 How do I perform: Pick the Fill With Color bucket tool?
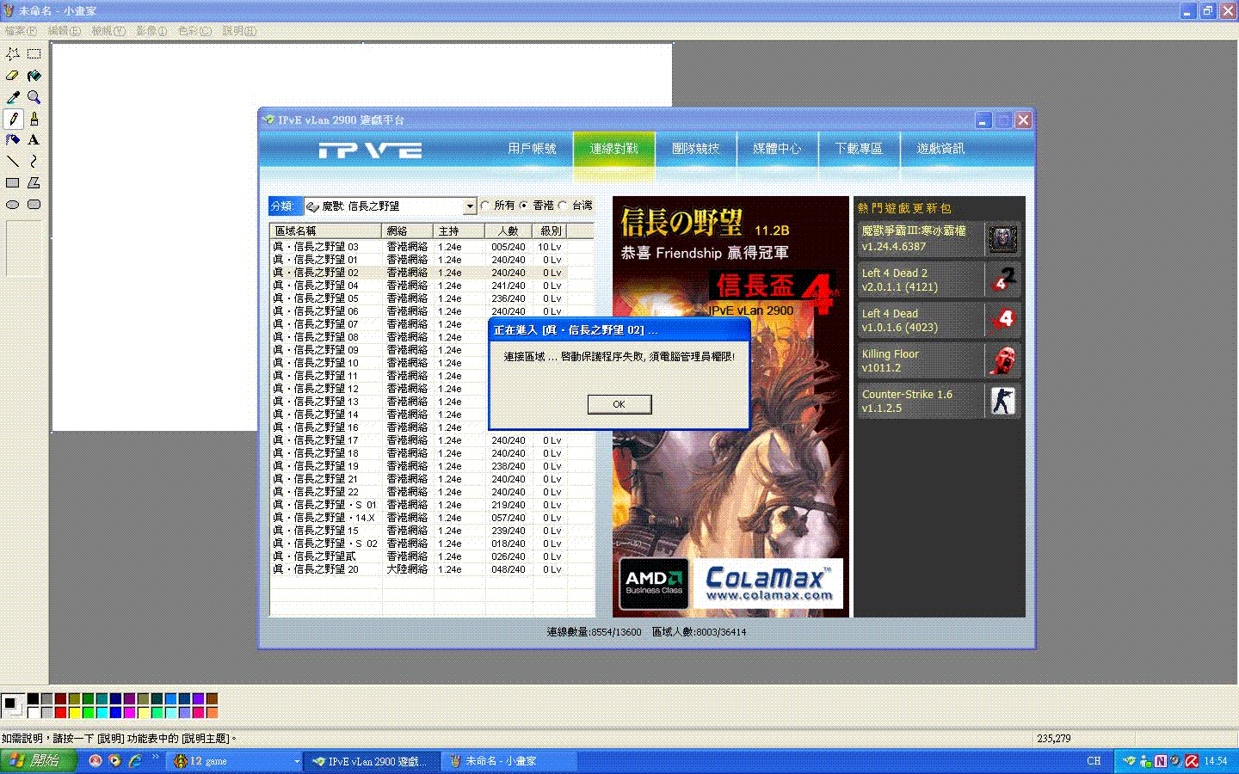click(34, 76)
